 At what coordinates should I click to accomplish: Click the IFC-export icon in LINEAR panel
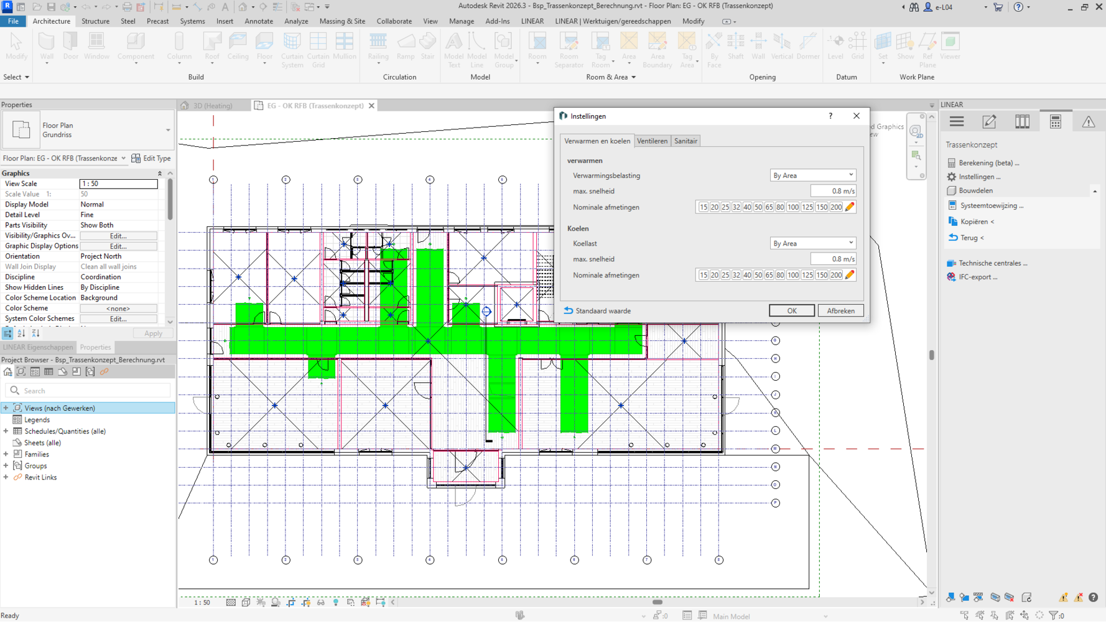pyautogui.click(x=951, y=277)
